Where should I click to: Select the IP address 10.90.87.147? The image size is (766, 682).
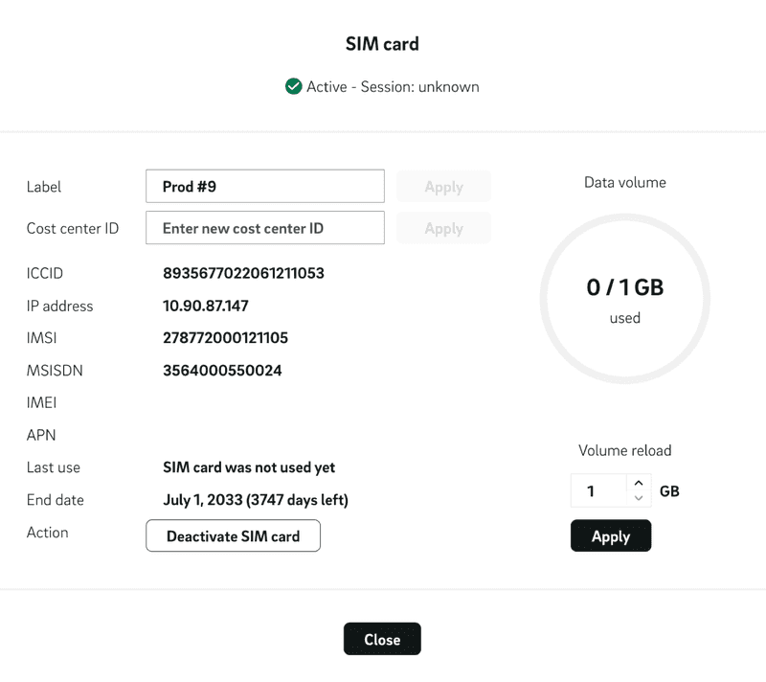pos(204,306)
